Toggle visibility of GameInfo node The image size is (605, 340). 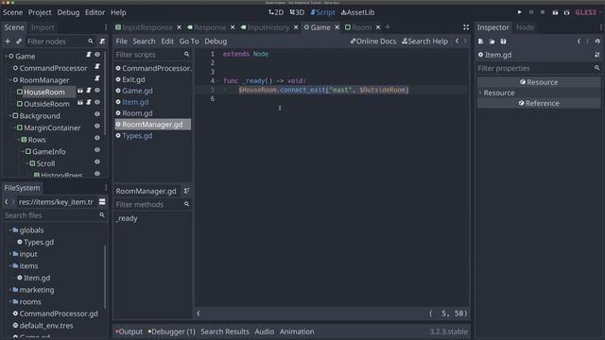pos(97,150)
